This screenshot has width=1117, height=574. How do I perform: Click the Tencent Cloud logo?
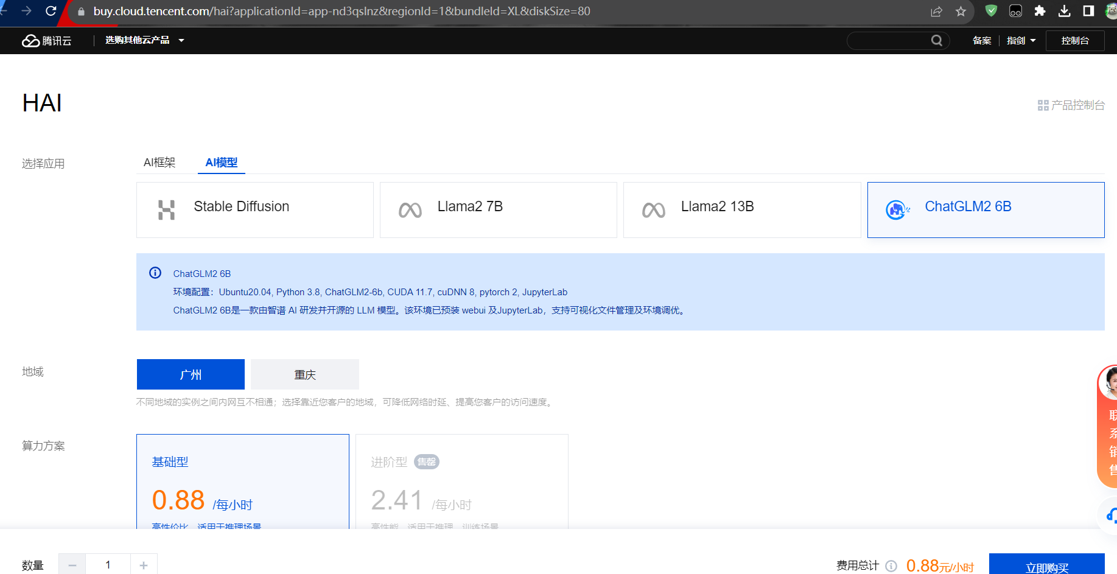tap(47, 40)
